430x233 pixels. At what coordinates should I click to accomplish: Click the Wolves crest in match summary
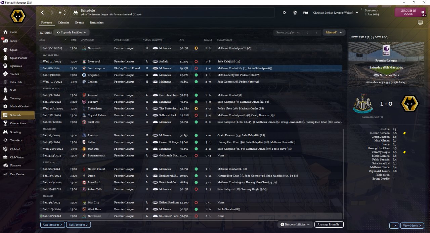click(x=410, y=103)
